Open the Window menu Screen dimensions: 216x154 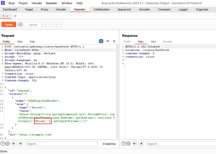click(x=67, y=3)
